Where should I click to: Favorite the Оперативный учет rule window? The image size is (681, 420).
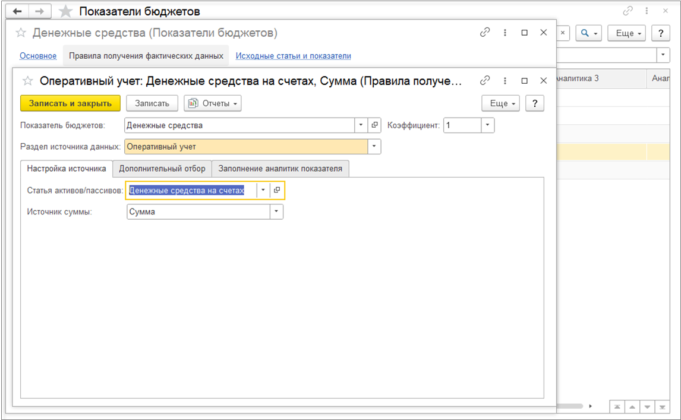click(27, 80)
